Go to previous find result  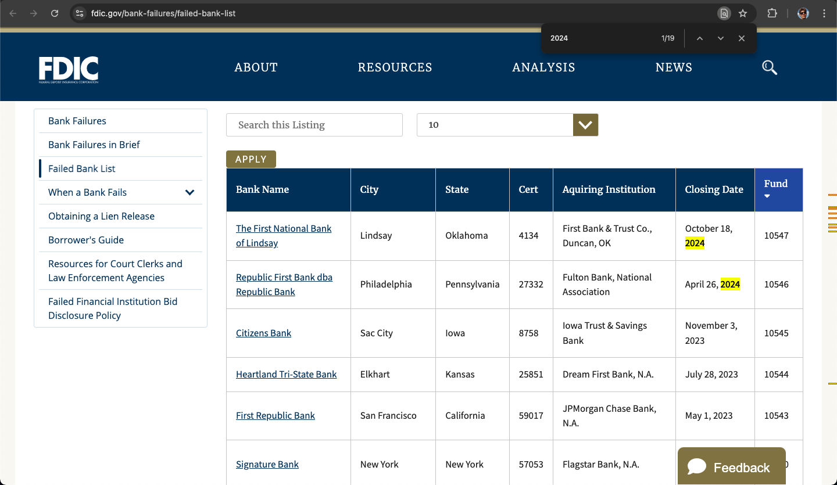[700, 38]
